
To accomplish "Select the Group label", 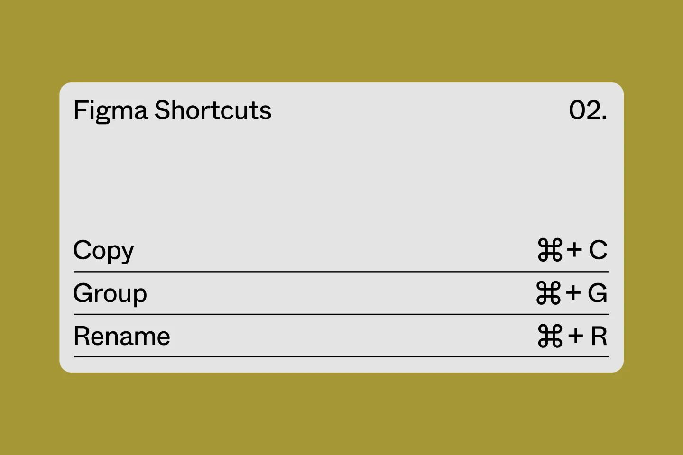I will click(x=110, y=293).
